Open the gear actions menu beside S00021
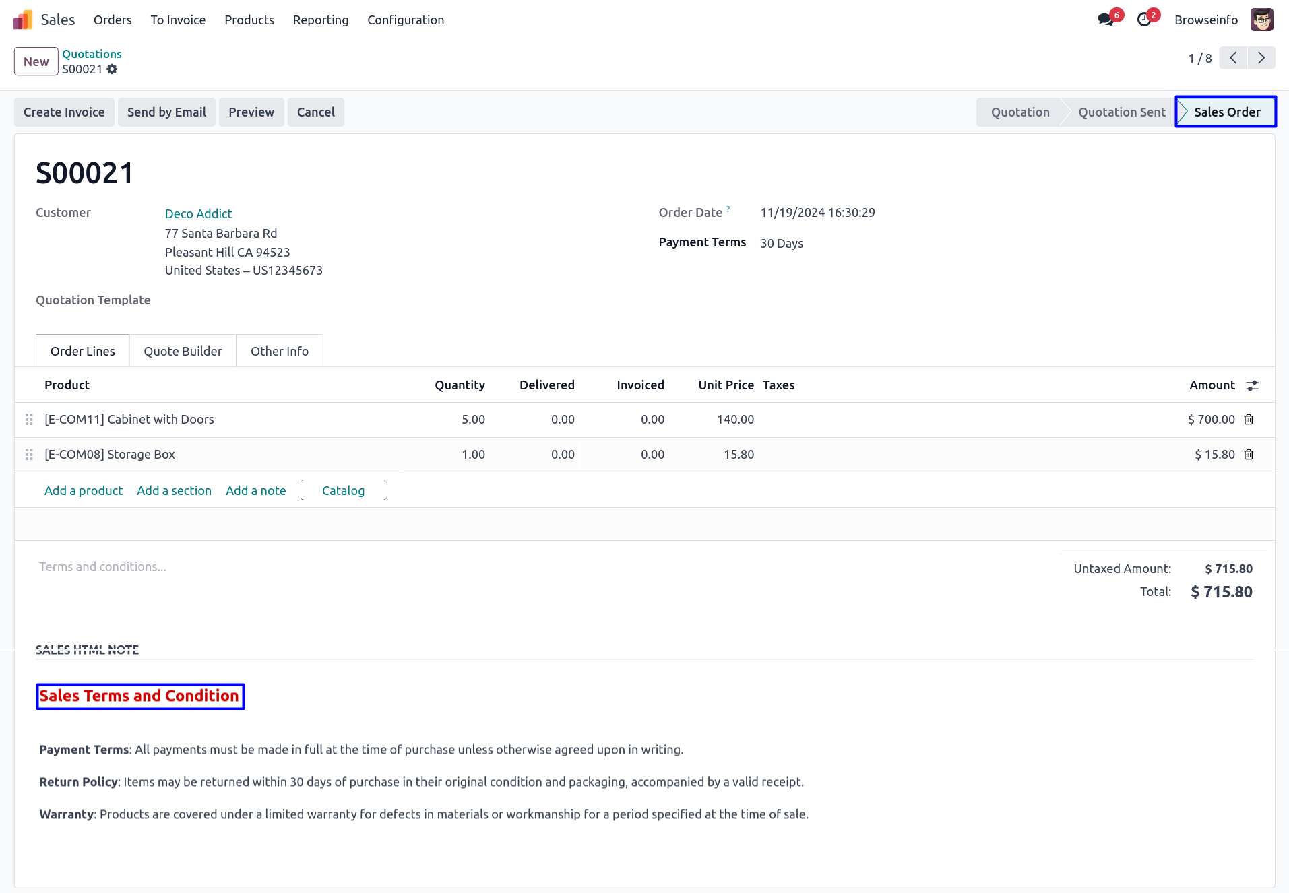 [112, 69]
